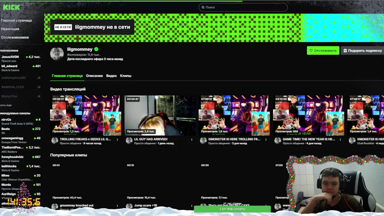Image resolution: width=384 pixels, height=216 pixels.
Task: Click the gift icon on Подарить подписку button
Action: click(x=345, y=50)
